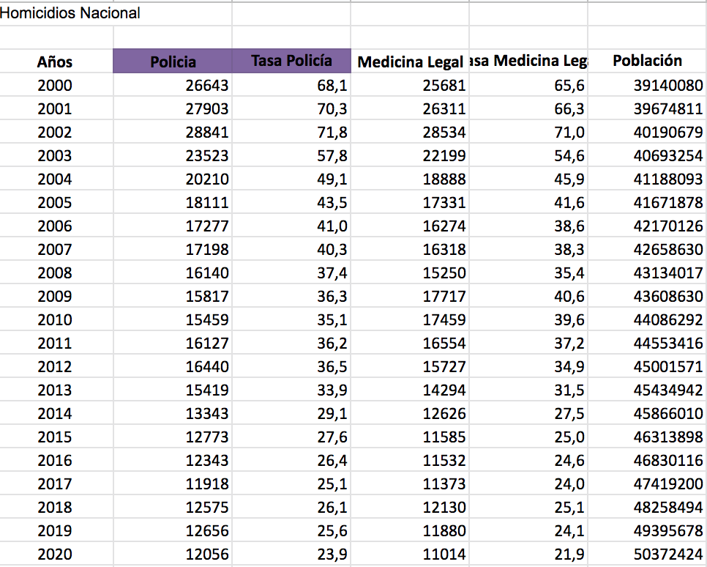Image resolution: width=707 pixels, height=567 pixels.
Task: Select Policia value 26643
Action: point(172,85)
